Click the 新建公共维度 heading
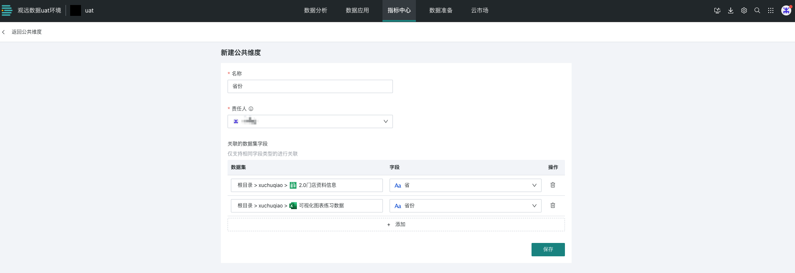This screenshot has height=273, width=795. click(241, 53)
